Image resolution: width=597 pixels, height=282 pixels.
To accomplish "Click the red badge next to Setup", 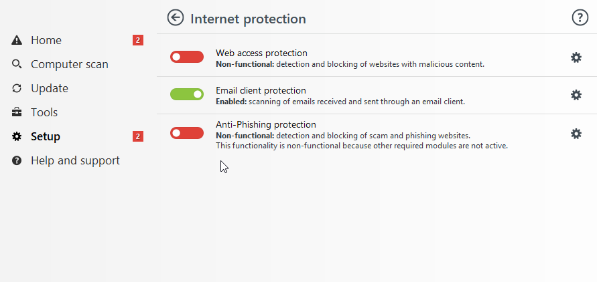I will [138, 136].
